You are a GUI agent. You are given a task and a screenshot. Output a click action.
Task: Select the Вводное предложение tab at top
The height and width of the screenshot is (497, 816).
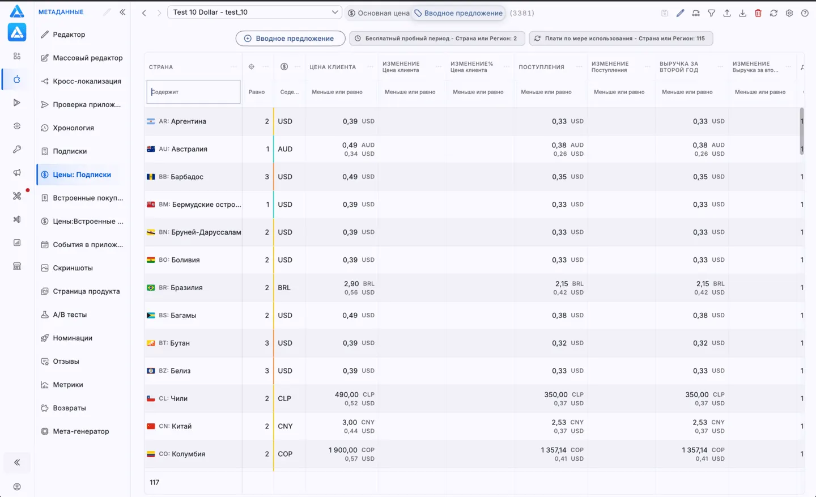[x=458, y=13]
